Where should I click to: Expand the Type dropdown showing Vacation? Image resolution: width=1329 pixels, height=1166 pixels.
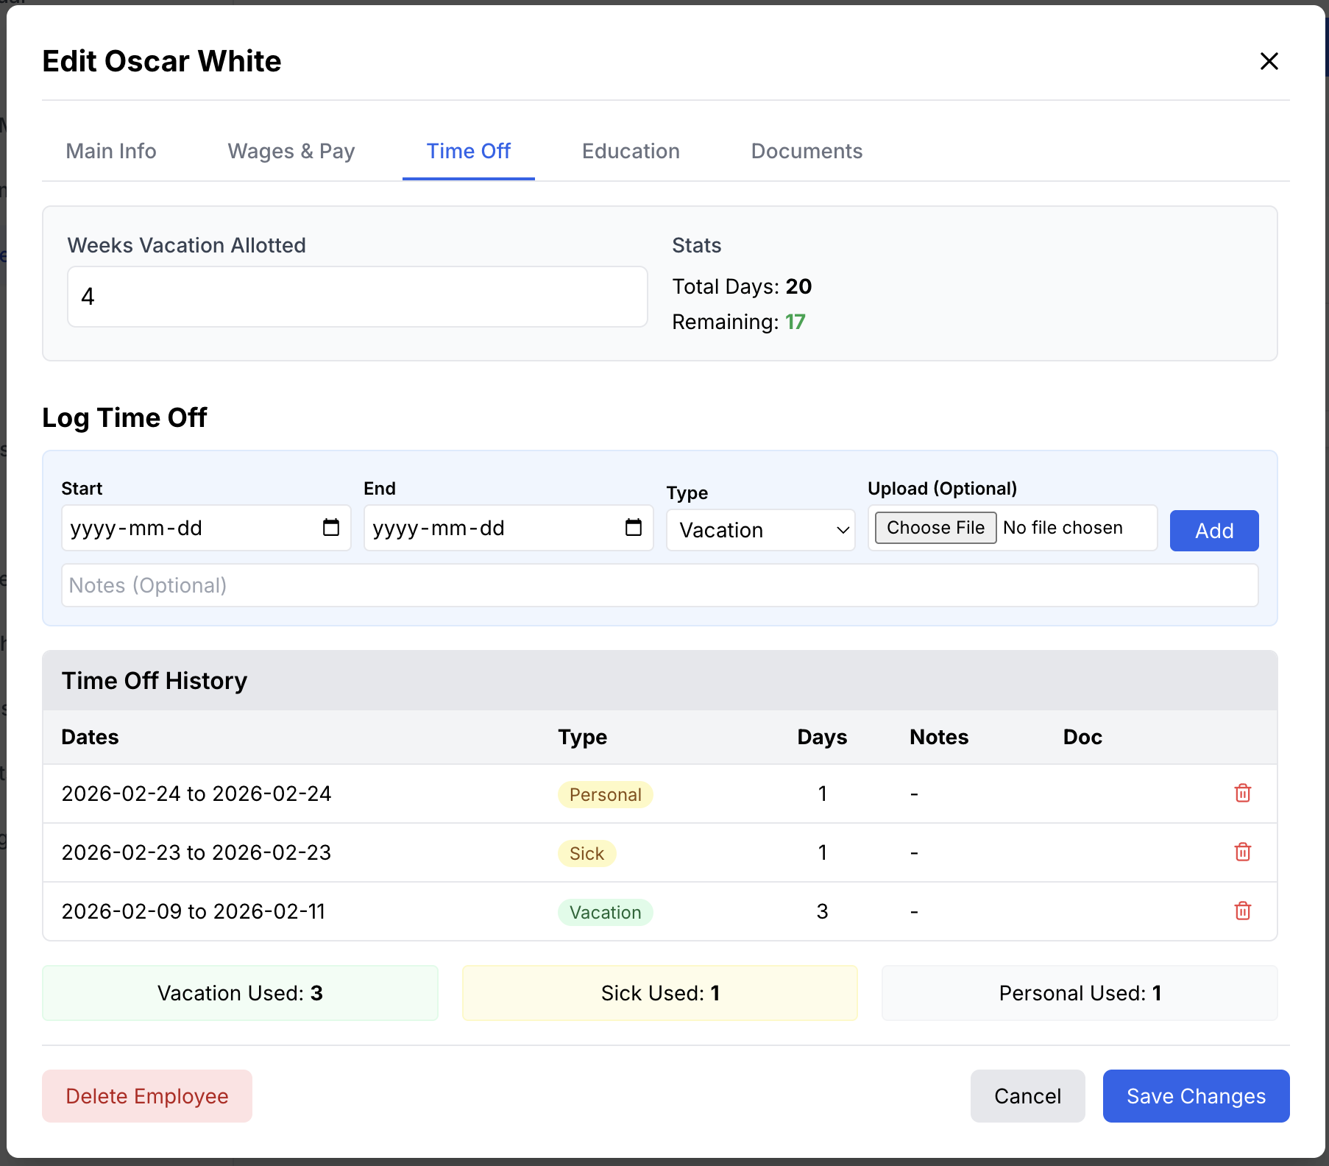pos(761,530)
